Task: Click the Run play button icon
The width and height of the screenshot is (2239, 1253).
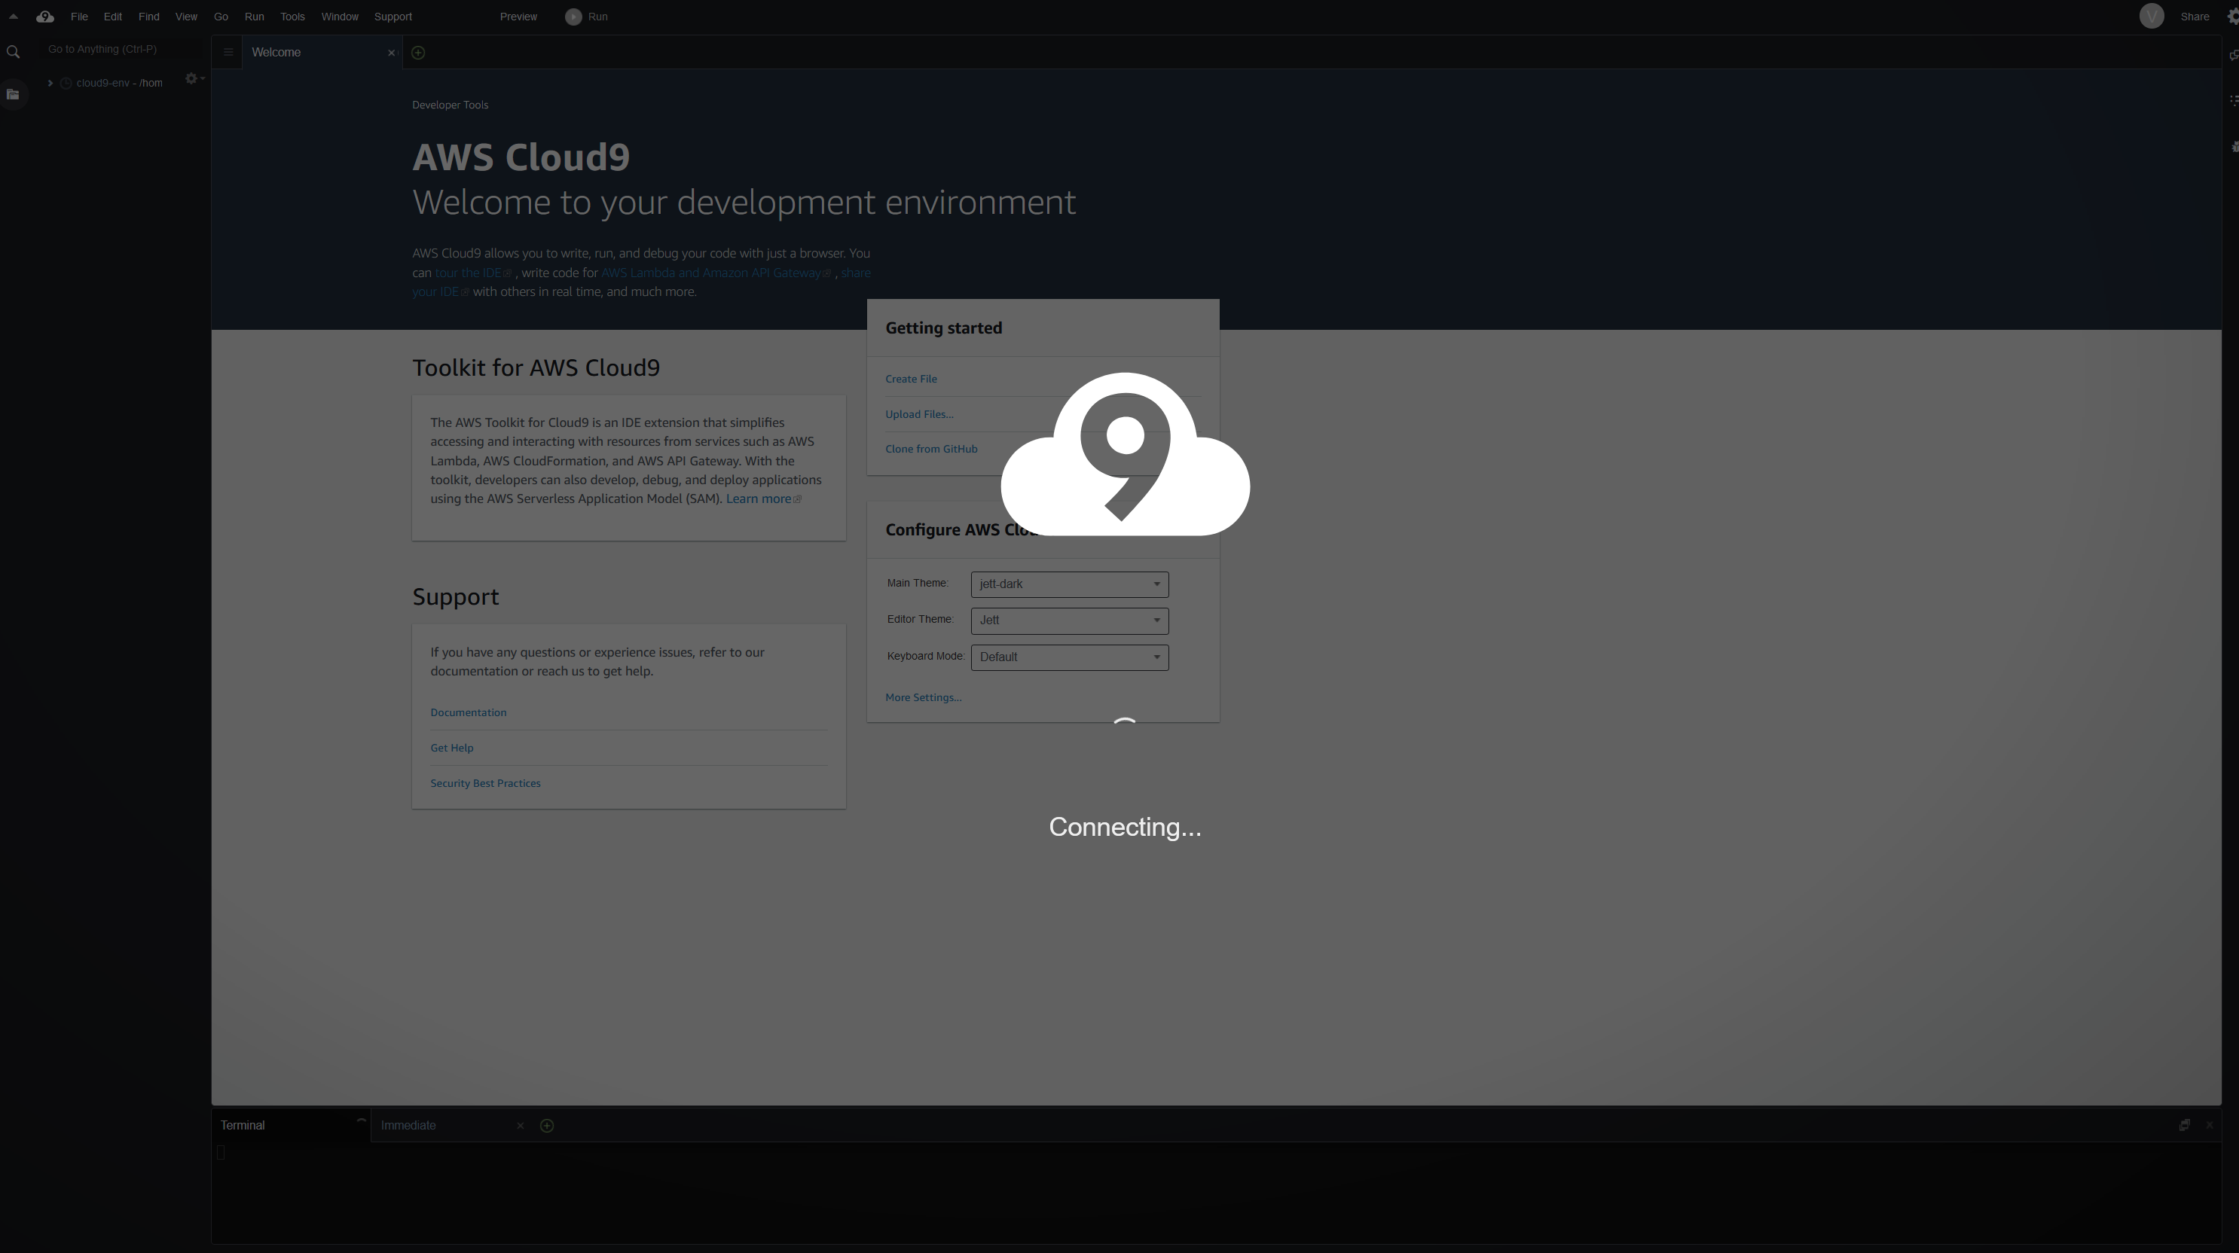Action: tap(573, 17)
